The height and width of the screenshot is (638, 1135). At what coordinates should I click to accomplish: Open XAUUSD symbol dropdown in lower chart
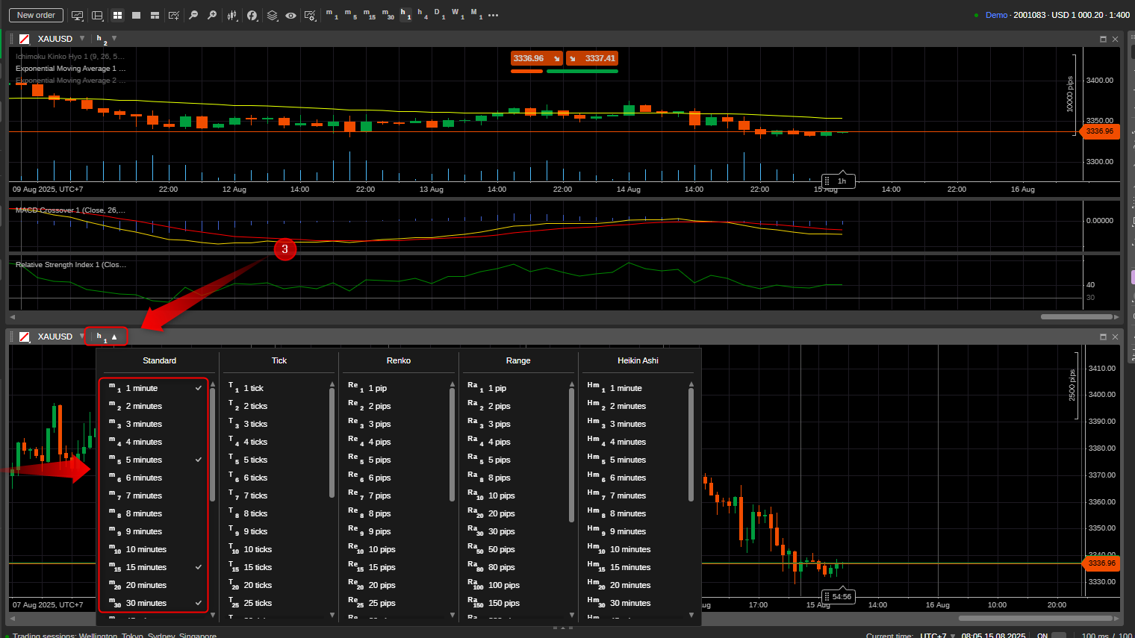coord(82,336)
